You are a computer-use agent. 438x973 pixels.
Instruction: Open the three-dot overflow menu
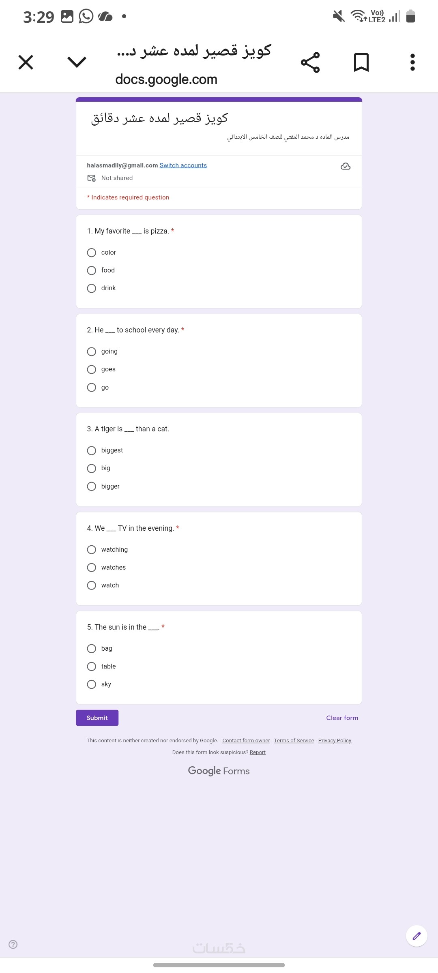coord(412,62)
